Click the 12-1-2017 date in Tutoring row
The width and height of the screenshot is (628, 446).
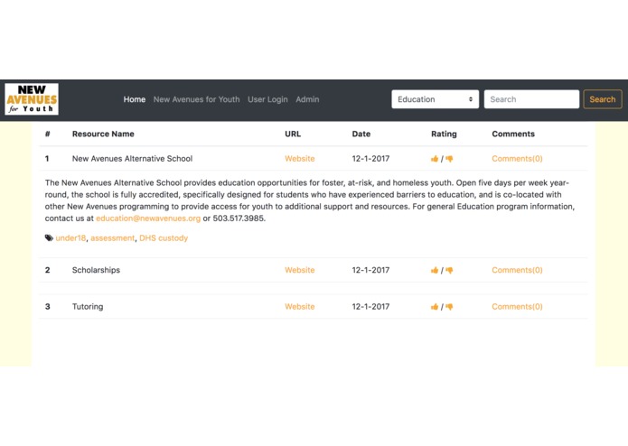tap(370, 306)
